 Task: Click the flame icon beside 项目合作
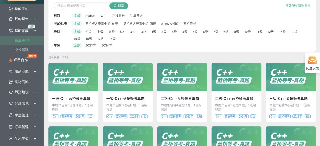[11, 60]
